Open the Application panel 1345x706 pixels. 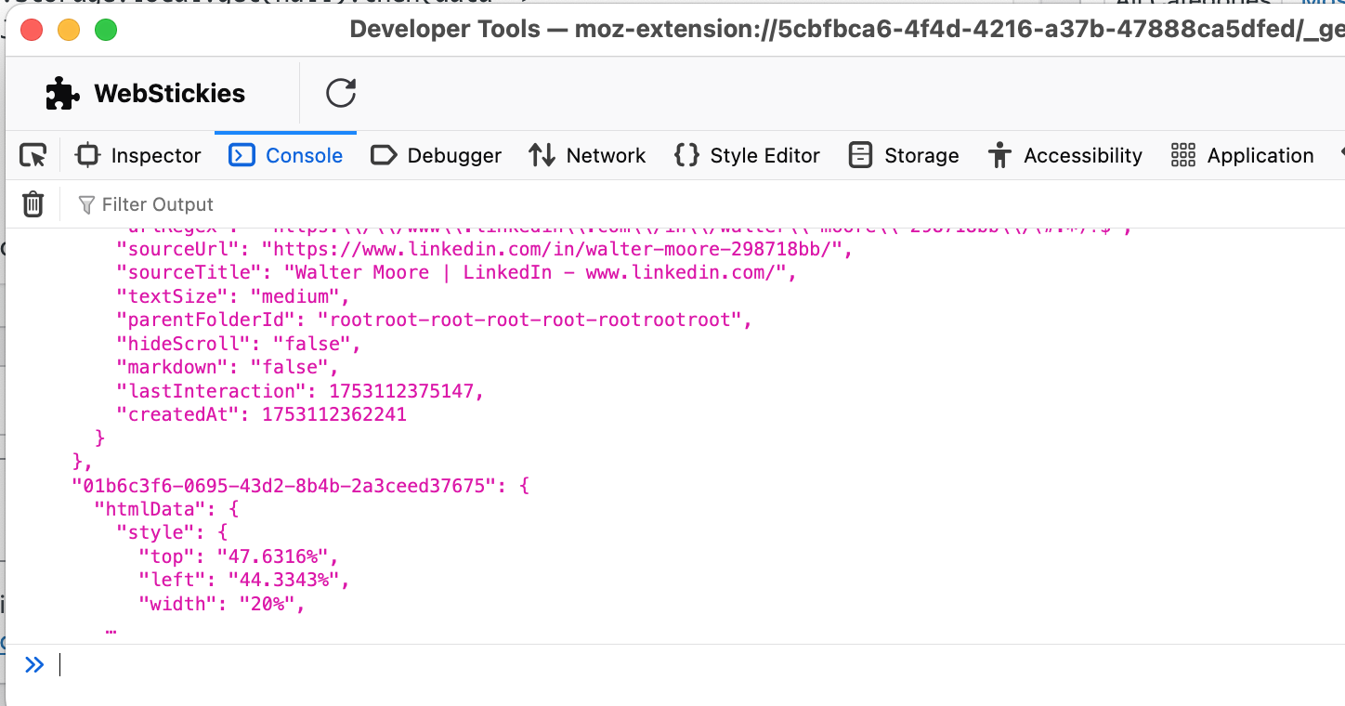[1242, 156]
